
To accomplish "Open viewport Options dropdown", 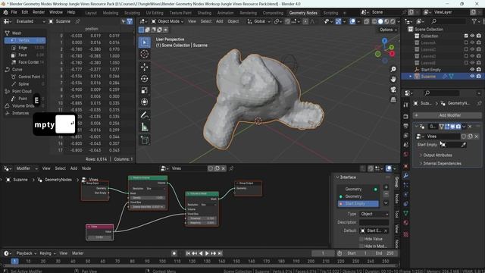I will coord(388,30).
